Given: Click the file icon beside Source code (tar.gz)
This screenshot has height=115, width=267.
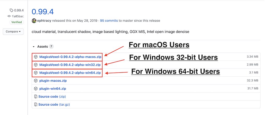Looking at the screenshot, I should 36,105.
